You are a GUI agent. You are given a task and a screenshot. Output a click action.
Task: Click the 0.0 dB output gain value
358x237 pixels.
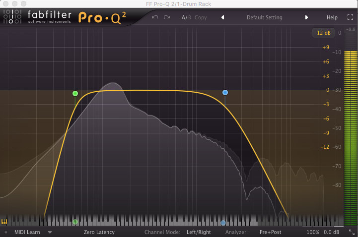331,232
